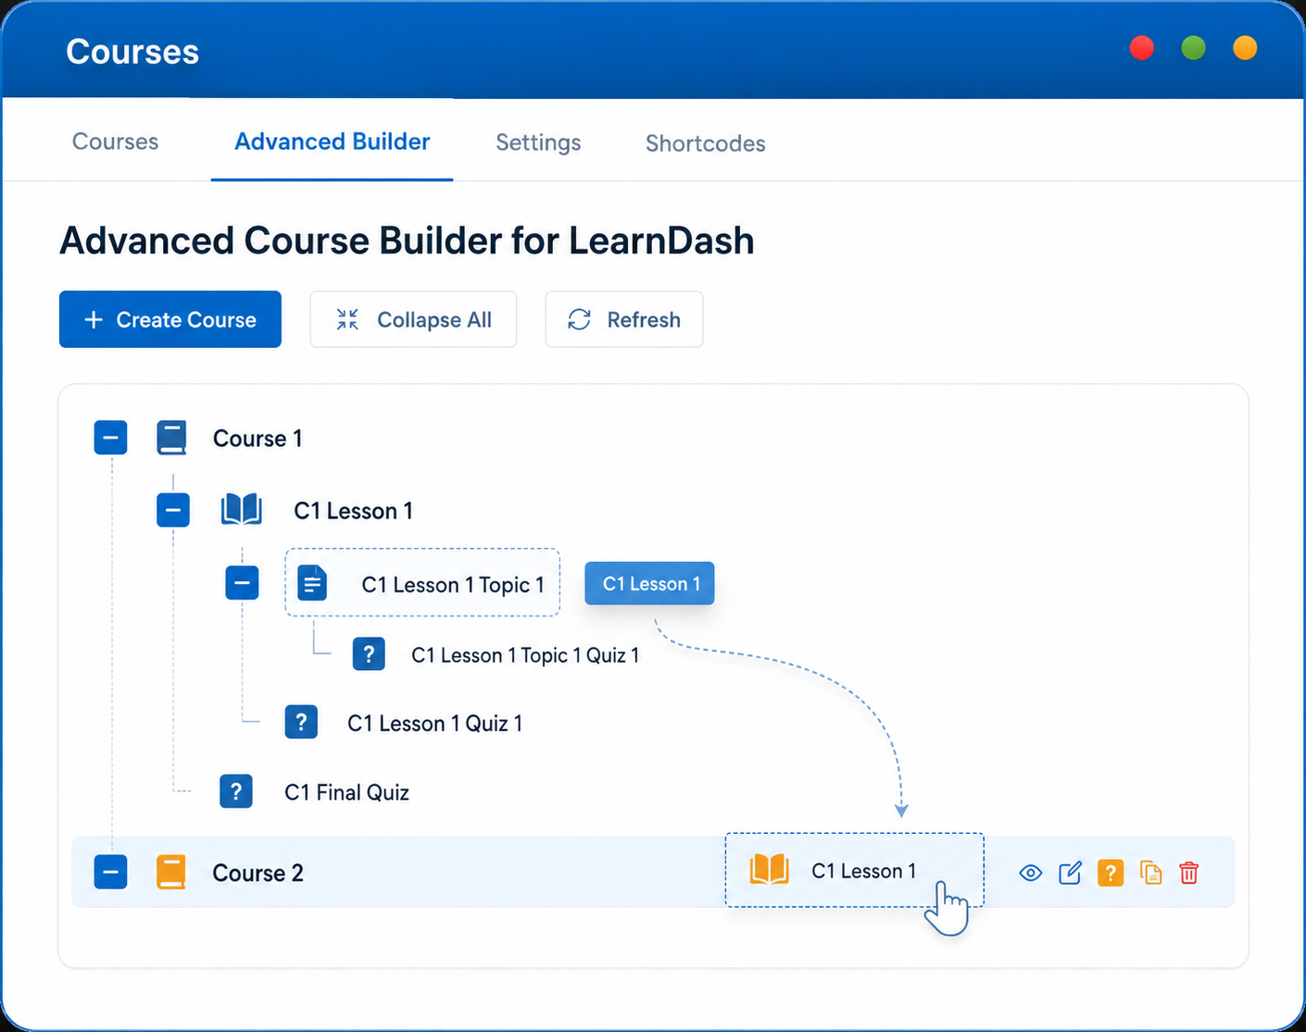Click the Collapse All button
This screenshot has height=1032, width=1306.
(413, 319)
